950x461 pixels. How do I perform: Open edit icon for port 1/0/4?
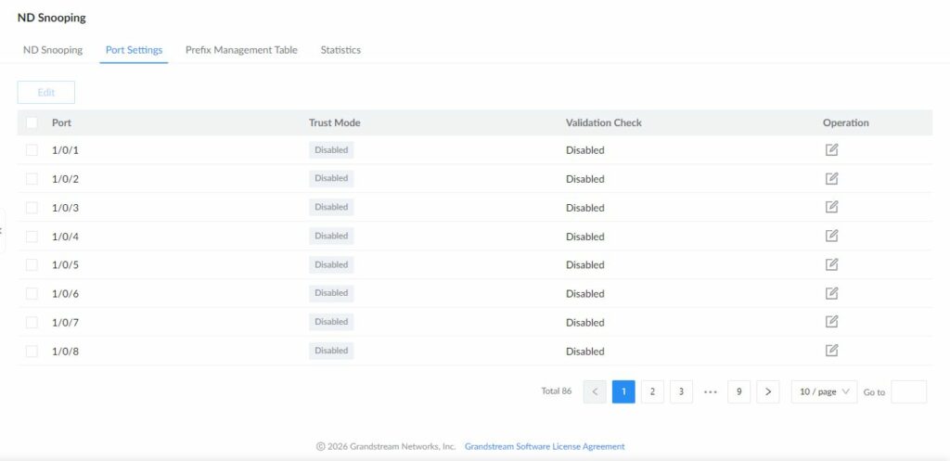point(832,236)
